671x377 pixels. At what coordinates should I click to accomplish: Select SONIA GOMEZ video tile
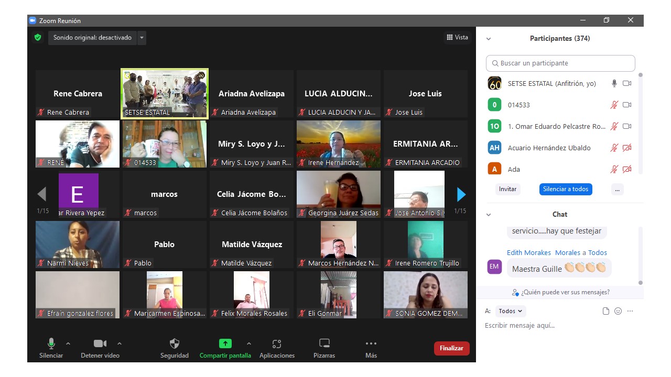(426, 295)
